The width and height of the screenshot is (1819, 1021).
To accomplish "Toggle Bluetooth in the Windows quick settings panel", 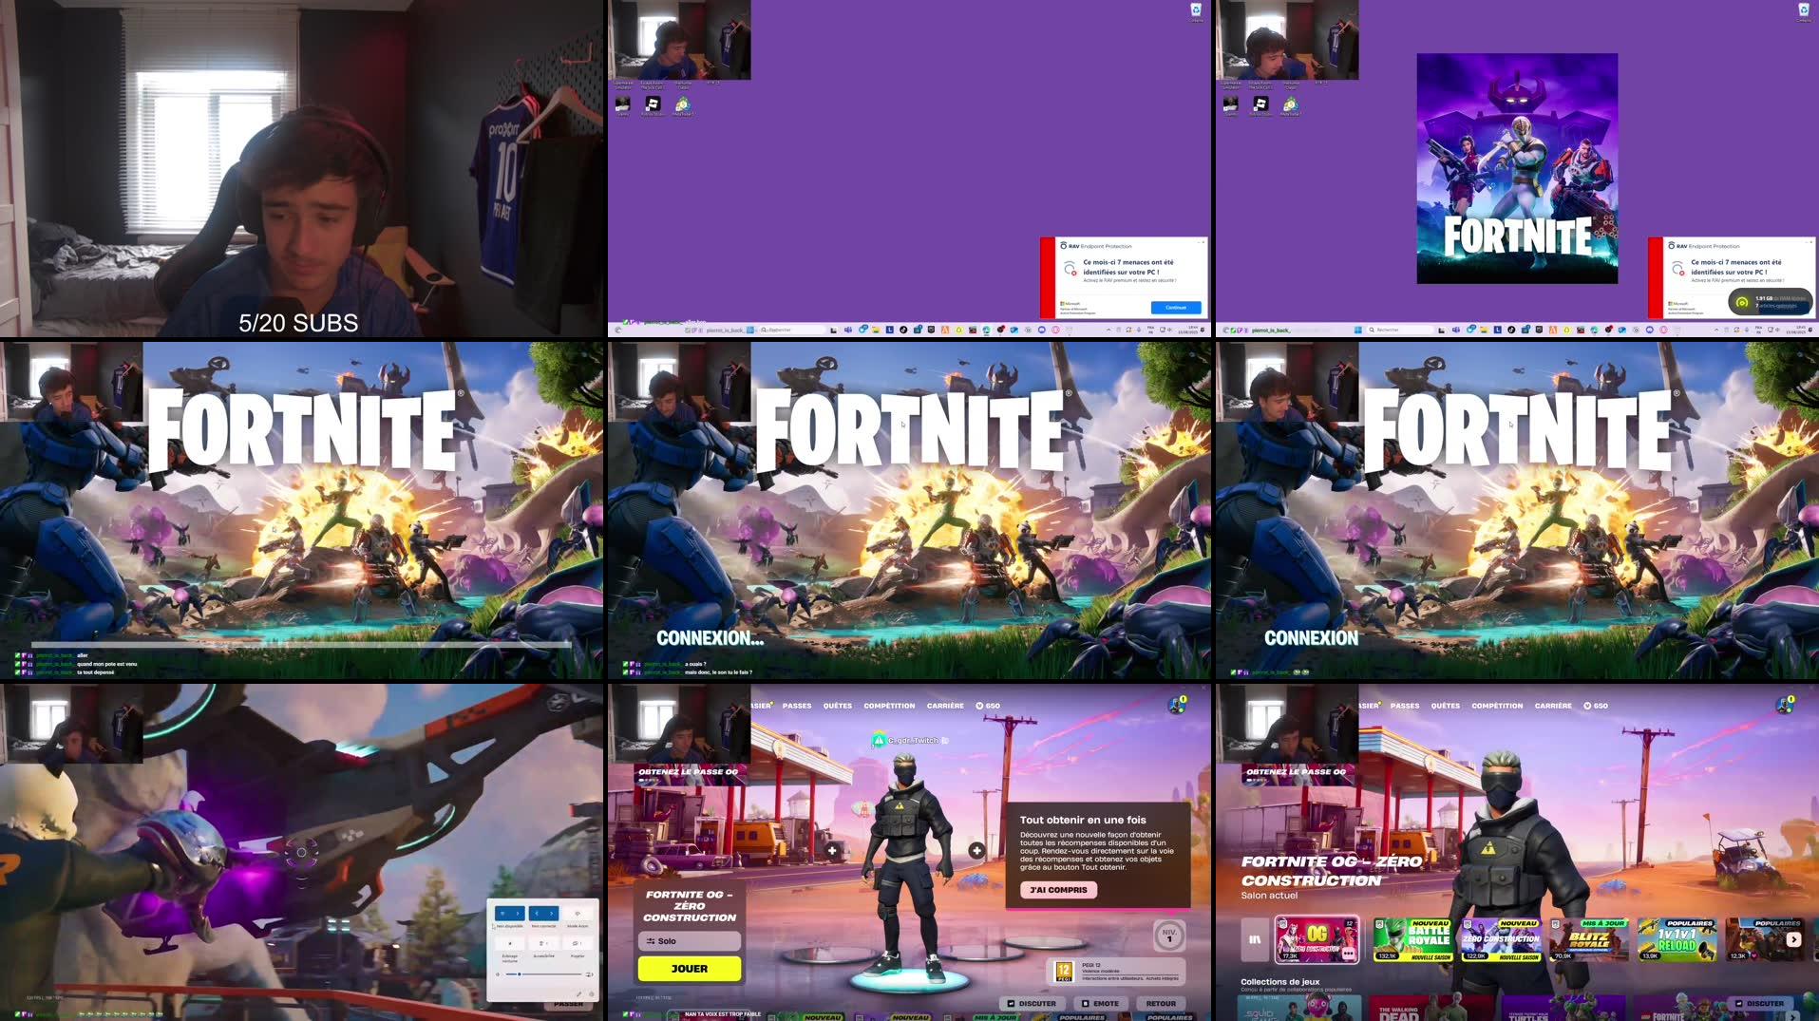I will coord(537,914).
